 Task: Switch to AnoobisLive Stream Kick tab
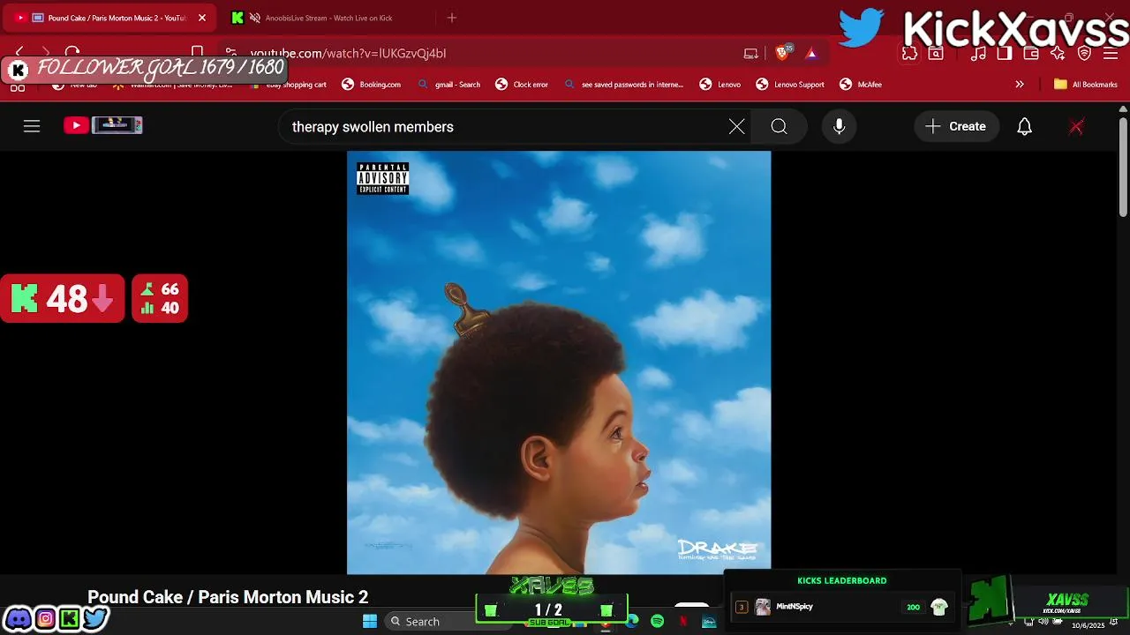[x=327, y=18]
